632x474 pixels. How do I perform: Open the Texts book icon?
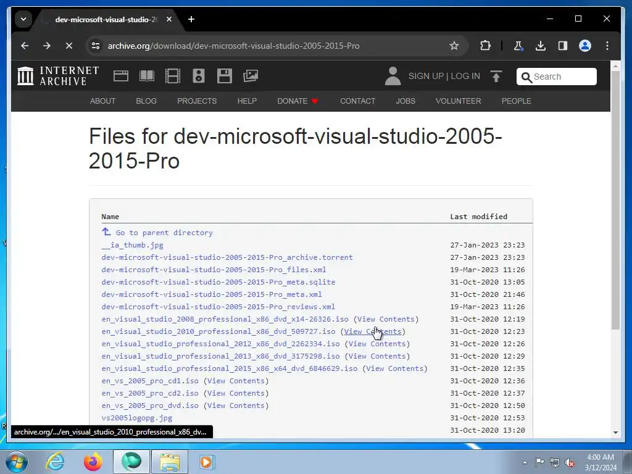[147, 76]
